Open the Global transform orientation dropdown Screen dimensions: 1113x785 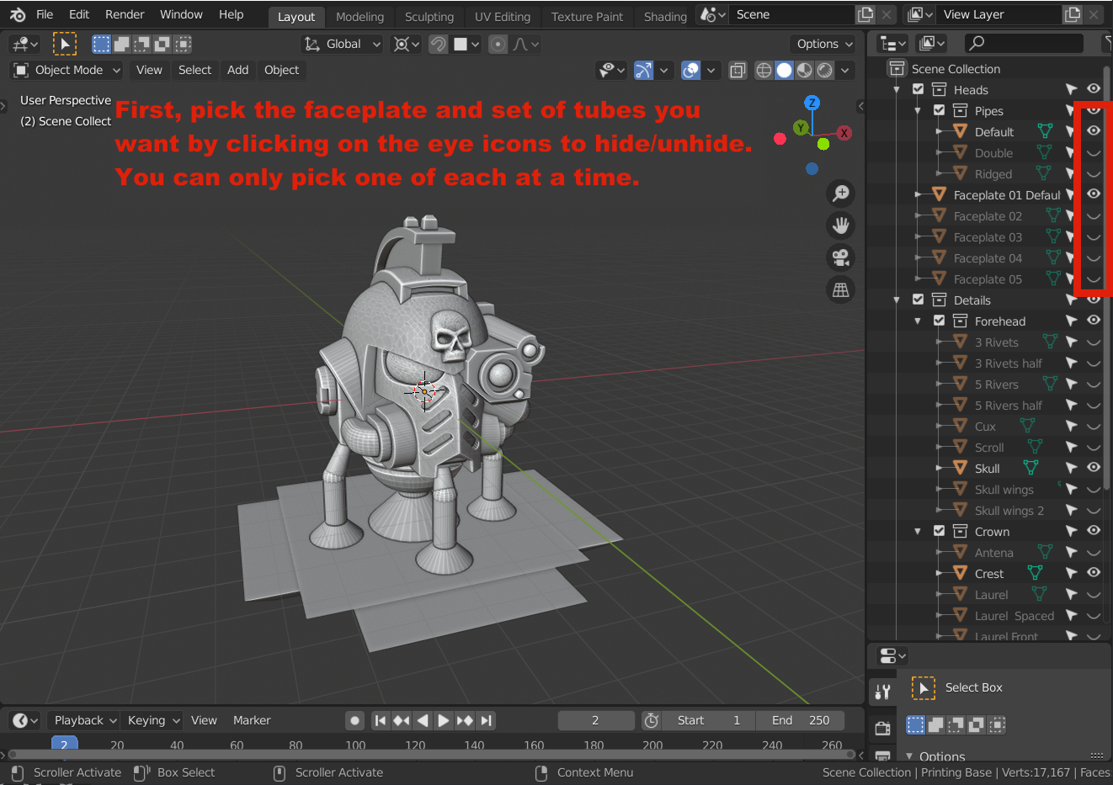[343, 44]
